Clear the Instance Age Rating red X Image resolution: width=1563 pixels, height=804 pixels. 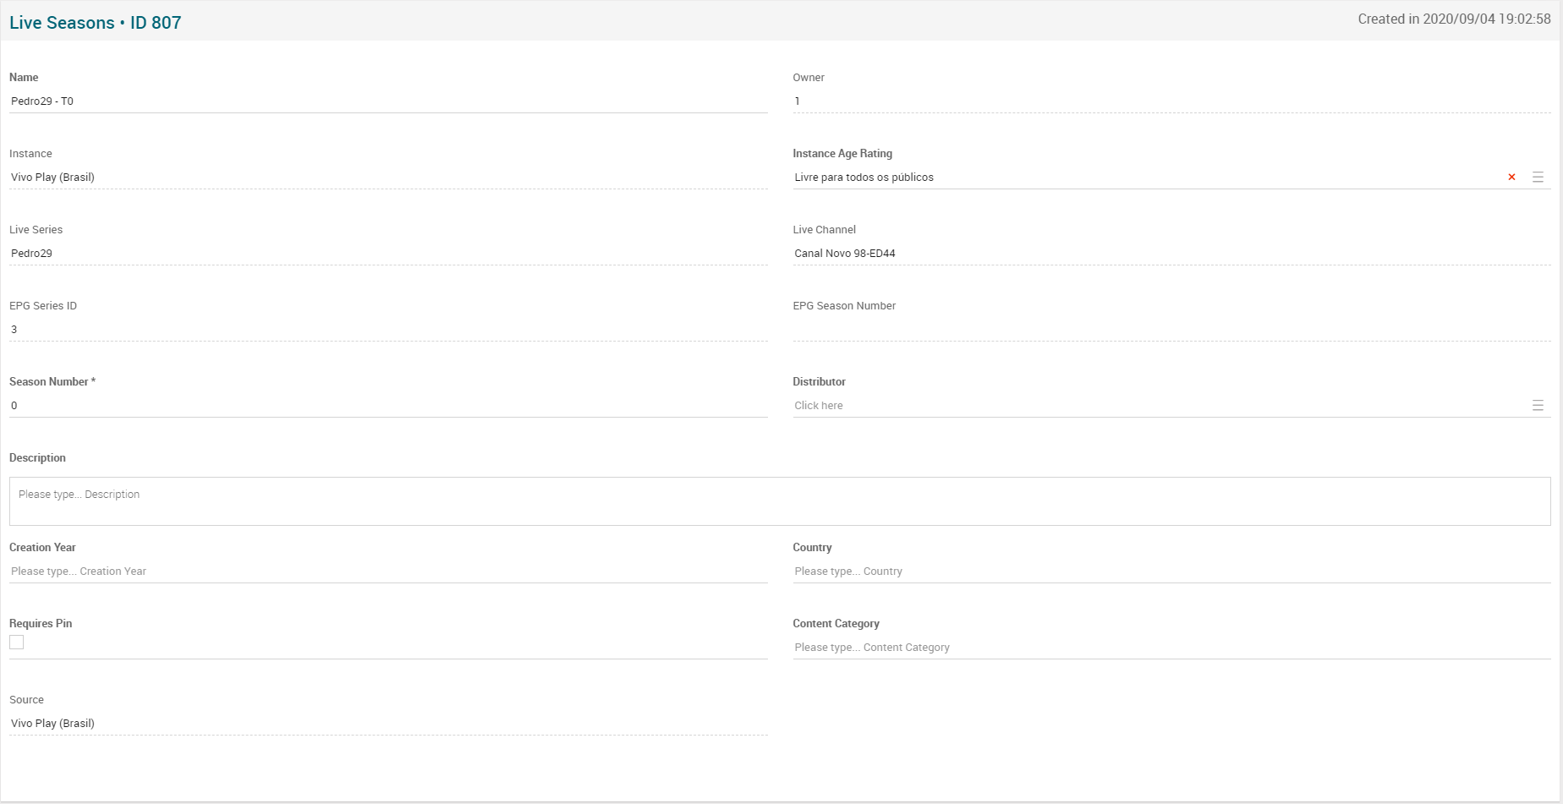point(1511,178)
